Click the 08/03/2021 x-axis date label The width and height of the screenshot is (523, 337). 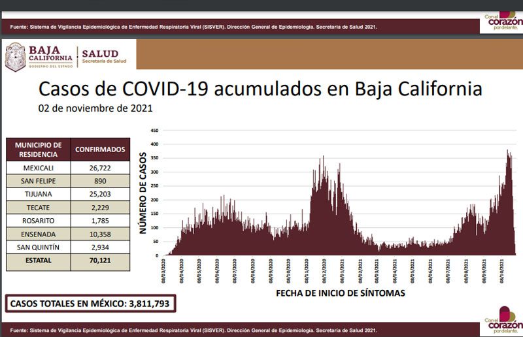tap(377, 271)
